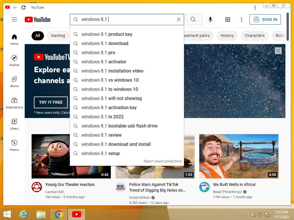Open Subscriptions in the sidebar

pyautogui.click(x=14, y=103)
